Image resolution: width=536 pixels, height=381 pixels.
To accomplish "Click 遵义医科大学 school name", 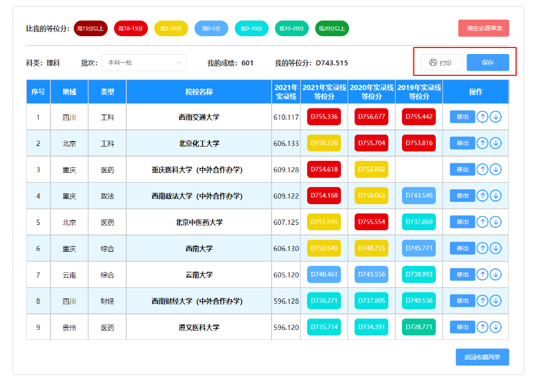I will (199, 328).
